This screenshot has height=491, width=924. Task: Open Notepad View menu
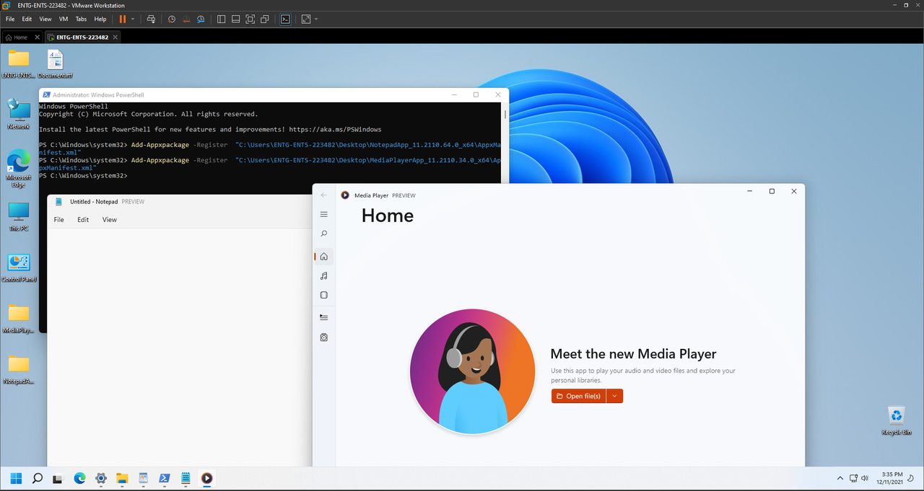point(110,219)
